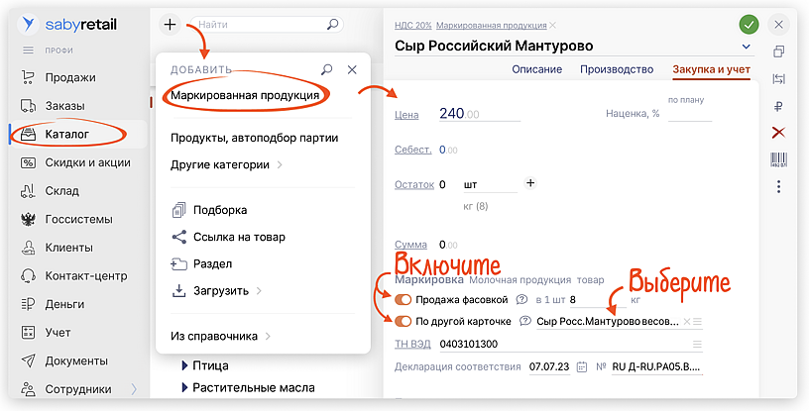The image size is (809, 411).
Task: Click the plus add button above catalog
Action: [171, 23]
